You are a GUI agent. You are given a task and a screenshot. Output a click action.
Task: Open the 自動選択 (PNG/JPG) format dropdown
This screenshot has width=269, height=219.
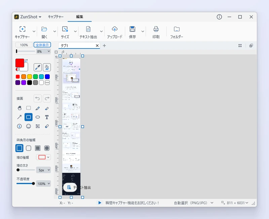tap(194, 203)
